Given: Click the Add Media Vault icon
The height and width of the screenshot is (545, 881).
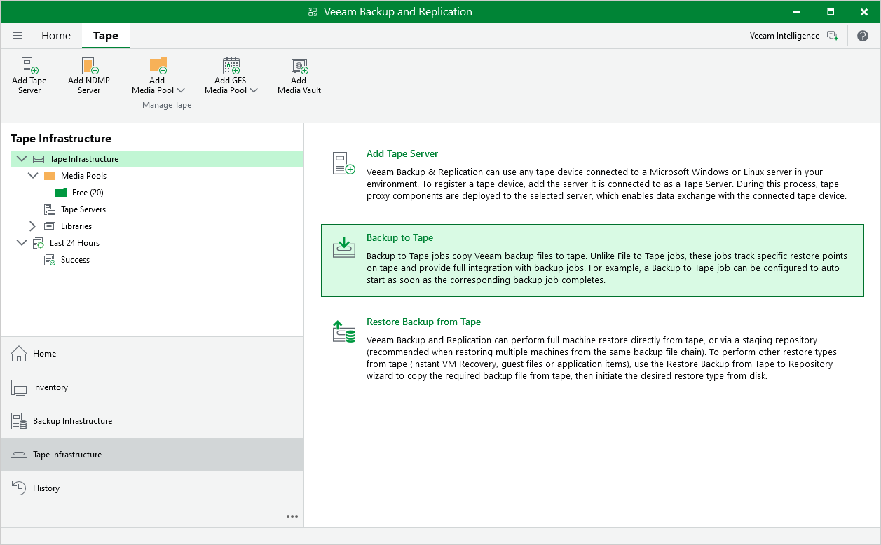Looking at the screenshot, I should pos(299,66).
